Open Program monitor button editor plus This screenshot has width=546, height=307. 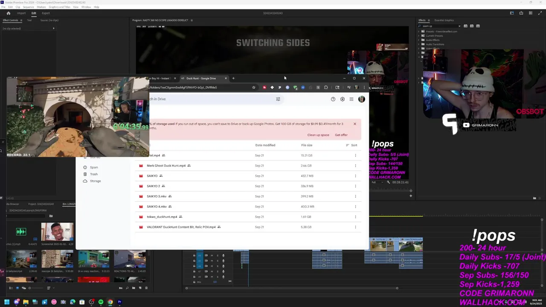(411, 196)
